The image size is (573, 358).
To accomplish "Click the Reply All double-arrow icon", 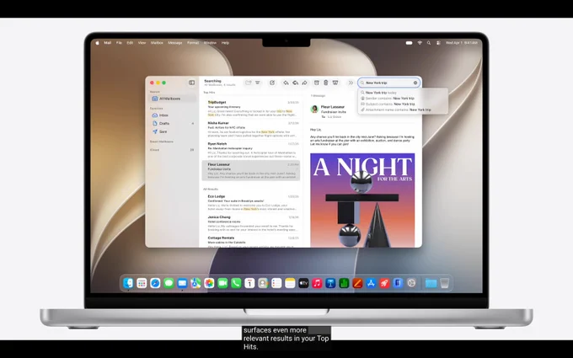I will click(x=295, y=83).
